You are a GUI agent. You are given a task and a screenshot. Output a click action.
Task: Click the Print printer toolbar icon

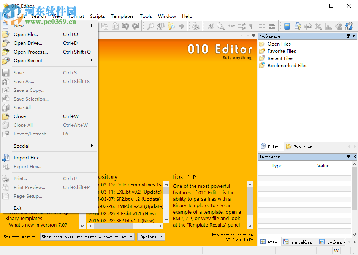pos(196,26)
